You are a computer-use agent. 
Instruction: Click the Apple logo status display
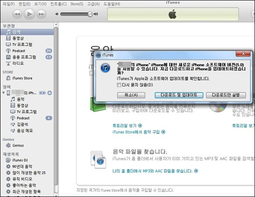coord(173,14)
